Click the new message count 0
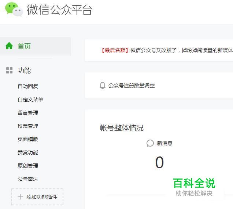Screen dimensions: 233x209 tap(159, 162)
